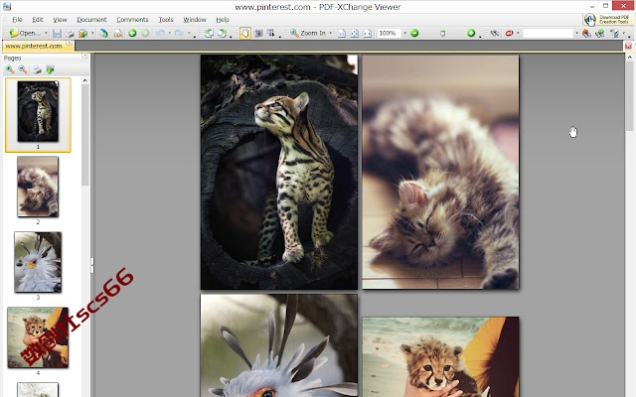Open the Comments menu
Image resolution: width=636 pixels, height=397 pixels.
(132, 20)
